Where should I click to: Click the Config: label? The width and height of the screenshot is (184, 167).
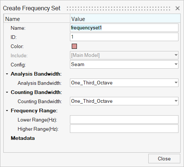18,65
